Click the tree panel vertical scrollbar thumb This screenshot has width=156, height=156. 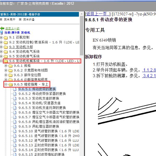(x=82, y=36)
